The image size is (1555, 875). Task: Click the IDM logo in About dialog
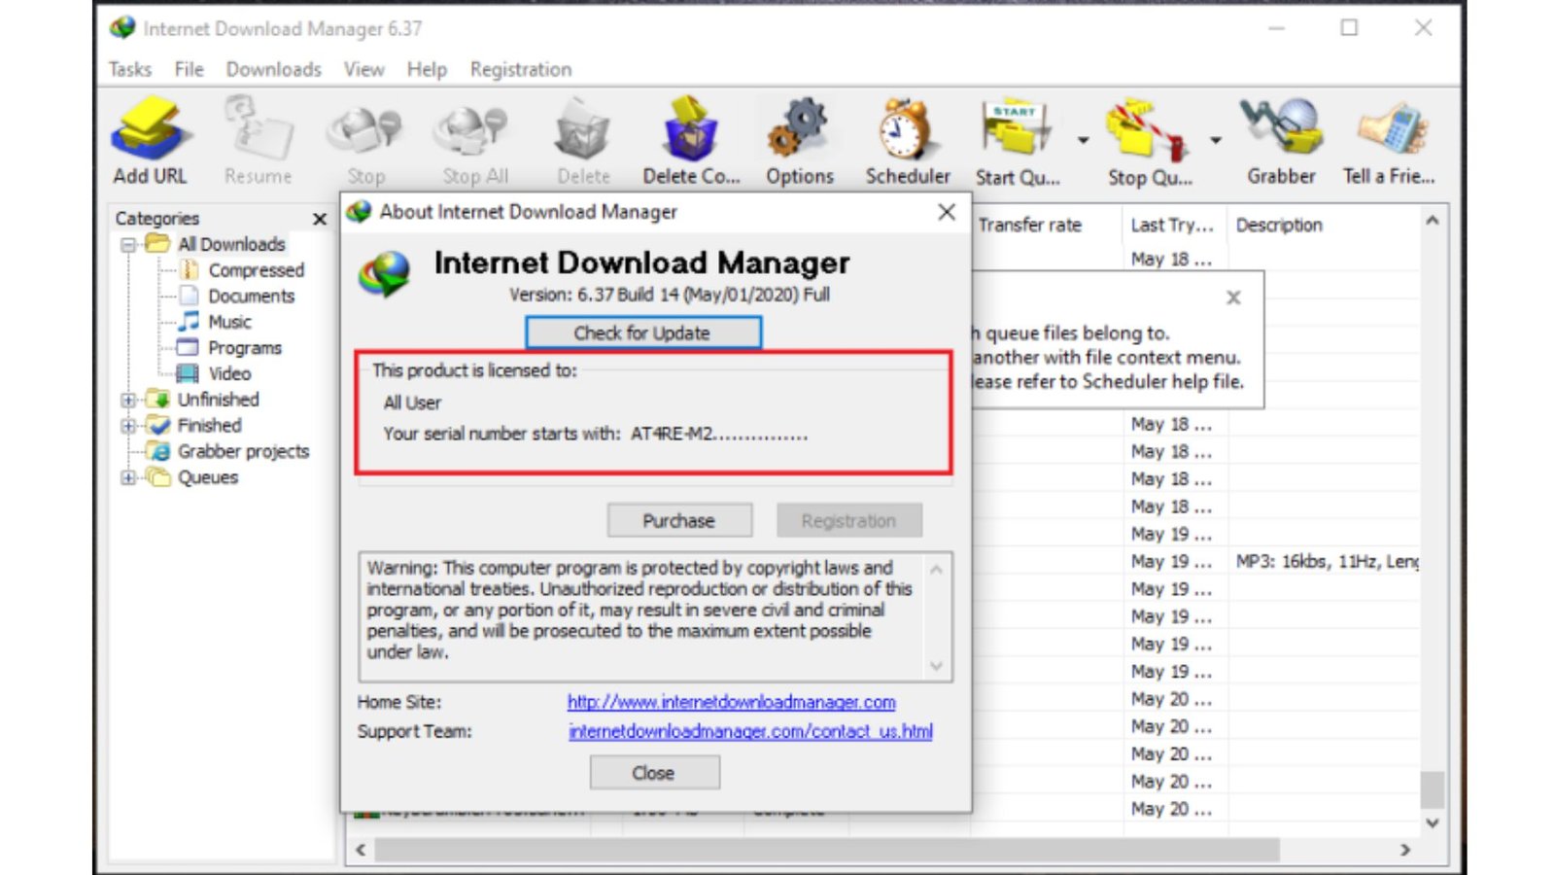coord(384,274)
